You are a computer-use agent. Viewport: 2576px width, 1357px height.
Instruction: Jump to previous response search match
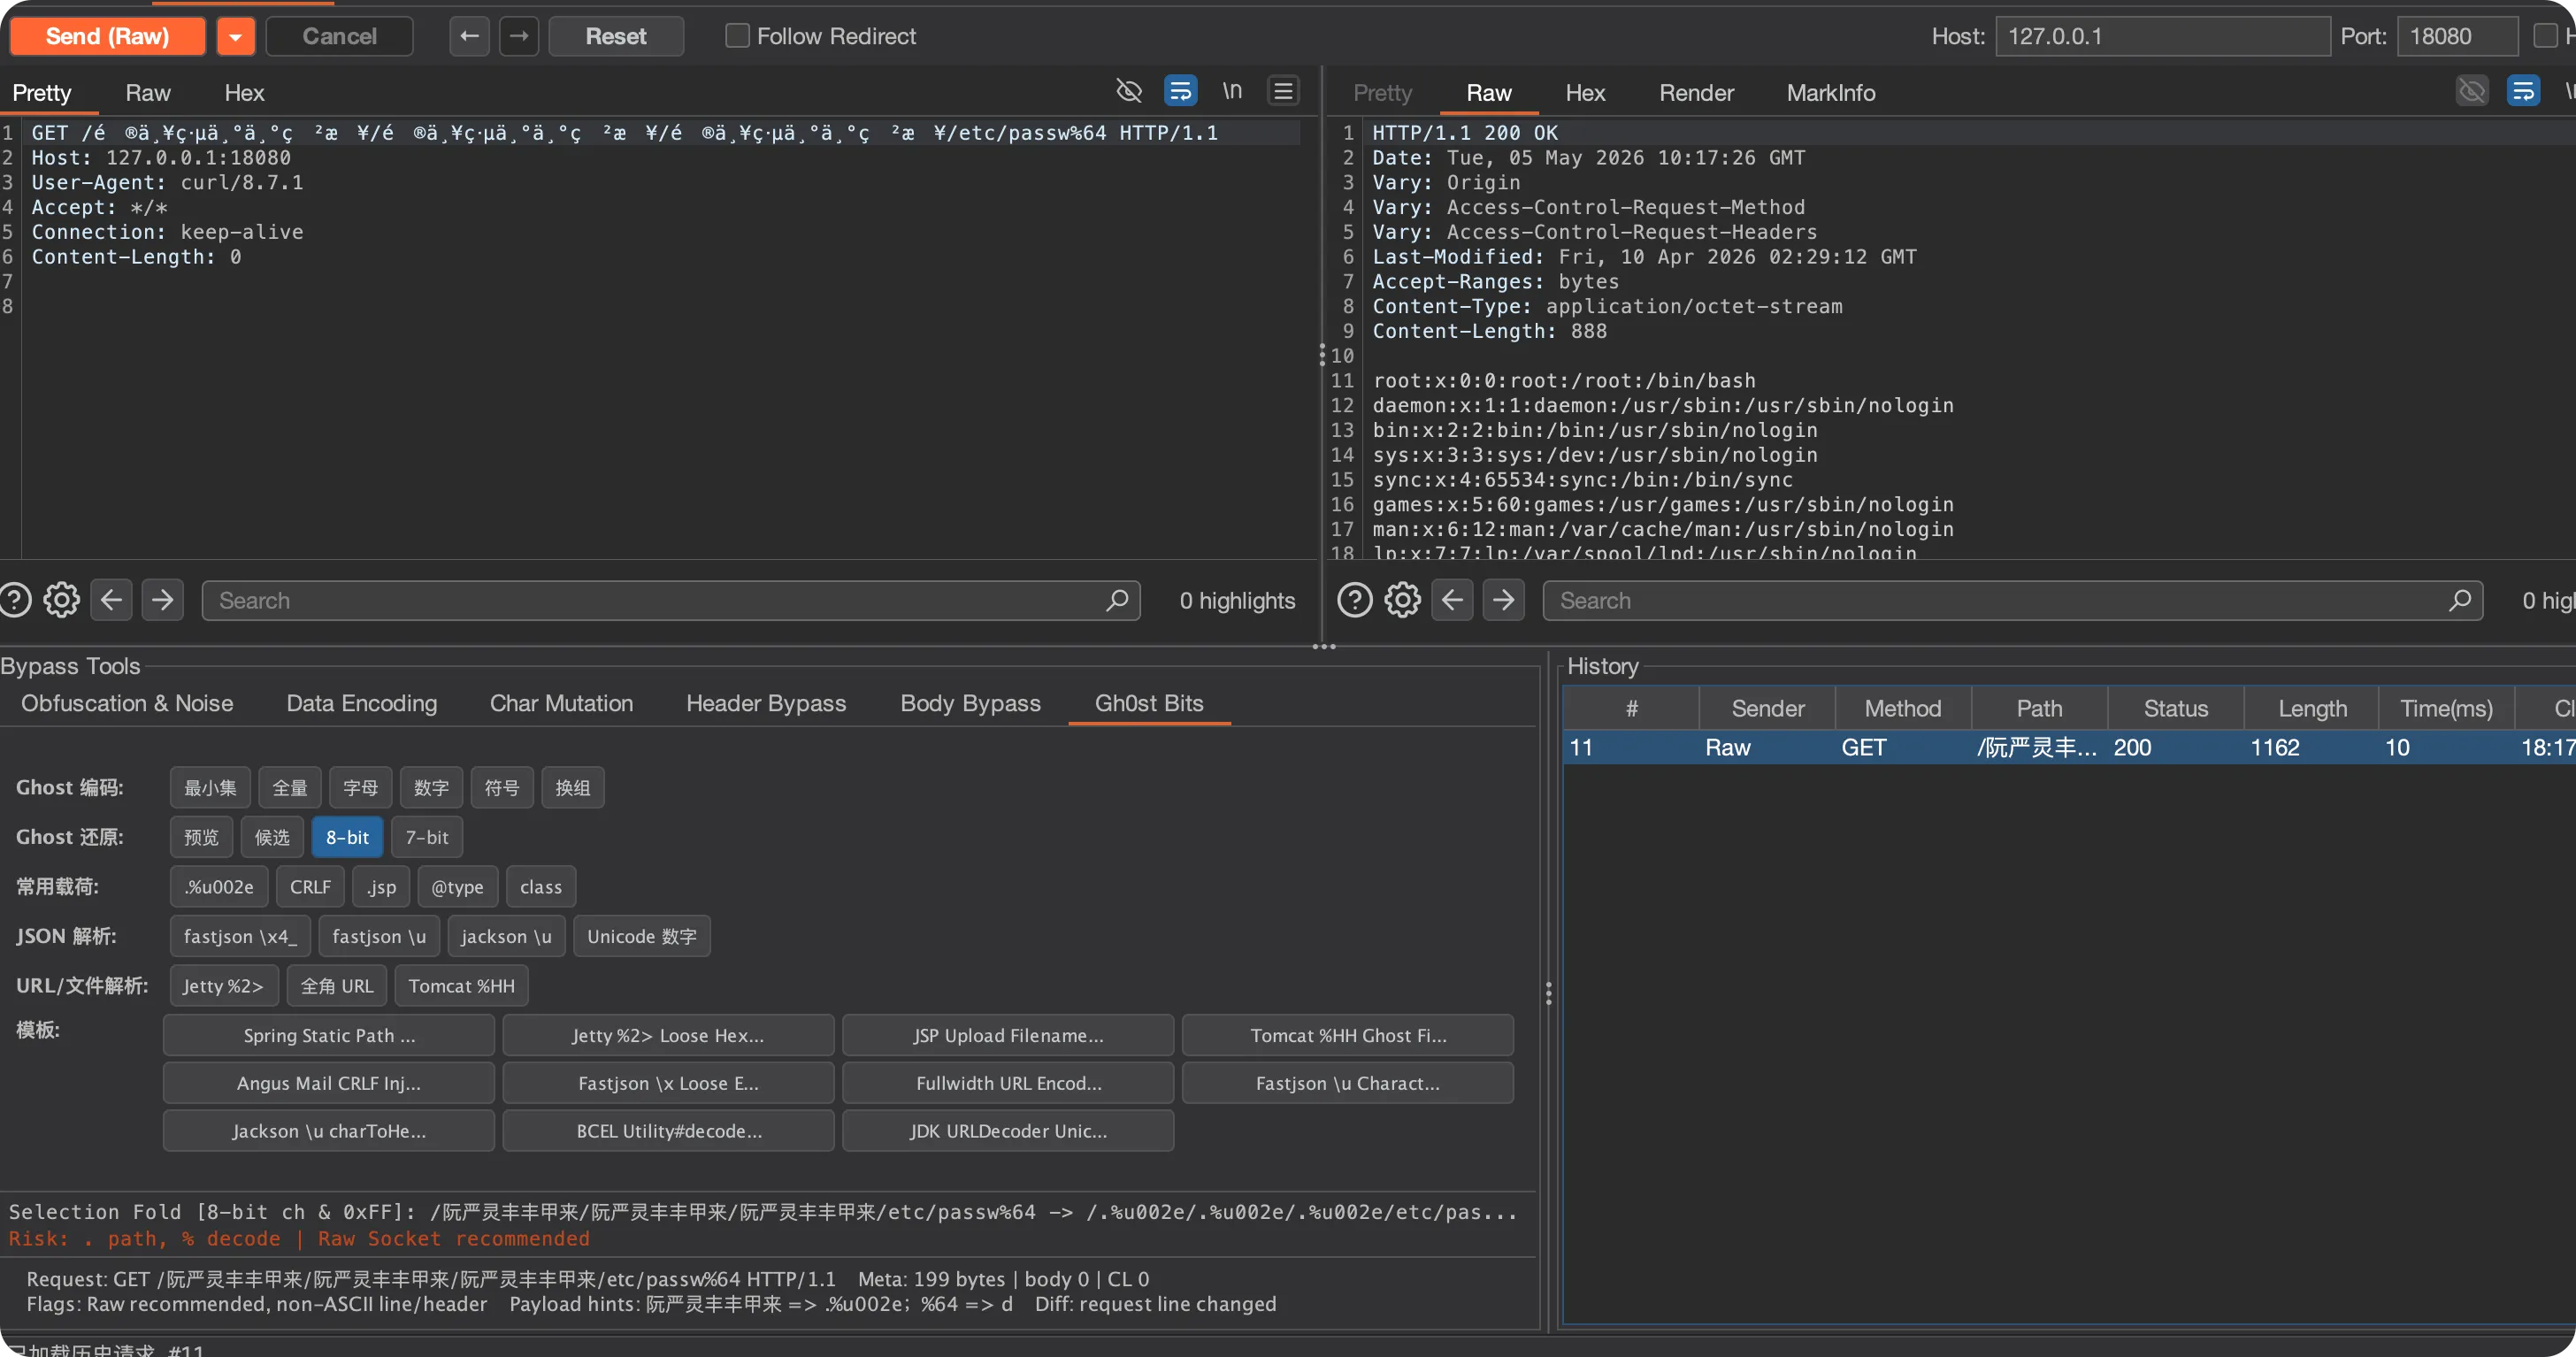1452,600
